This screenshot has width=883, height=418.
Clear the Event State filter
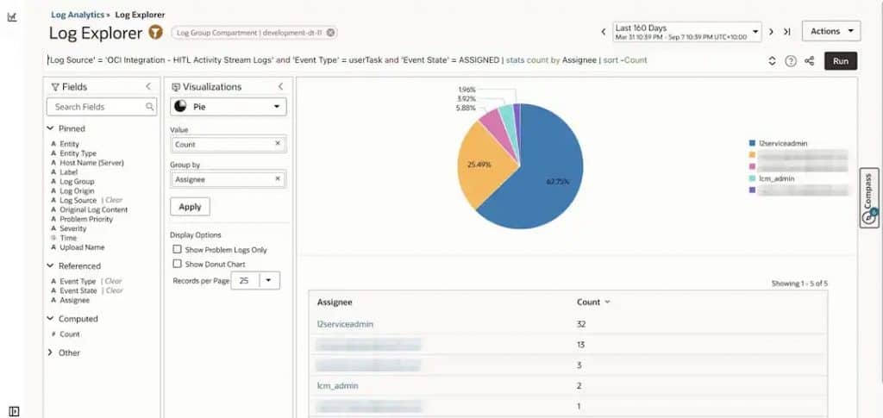click(115, 290)
